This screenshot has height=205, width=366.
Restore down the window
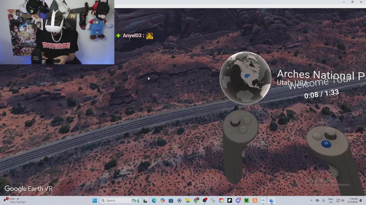pyautogui.click(x=352, y=2)
